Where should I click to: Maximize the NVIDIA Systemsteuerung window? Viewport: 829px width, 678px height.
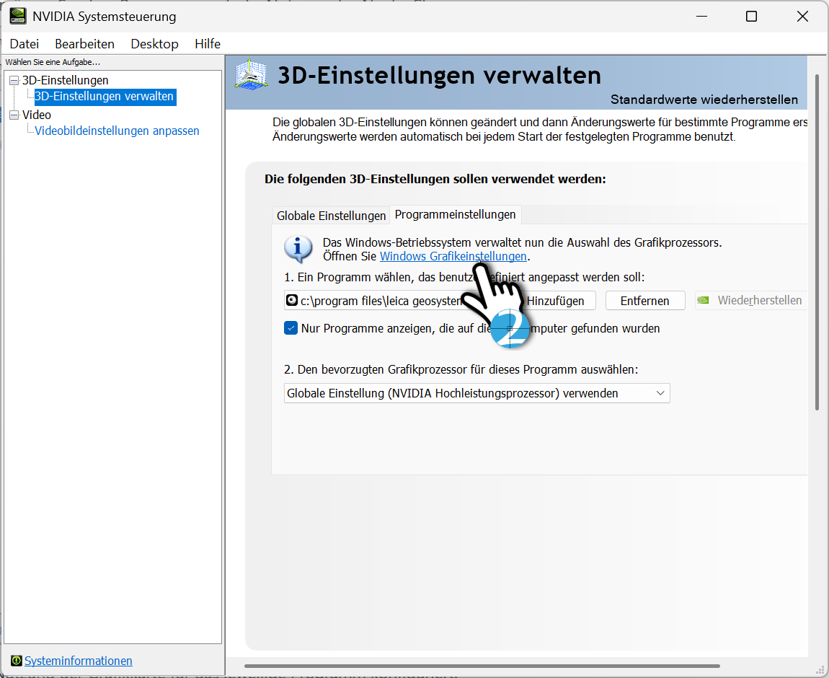(x=751, y=17)
